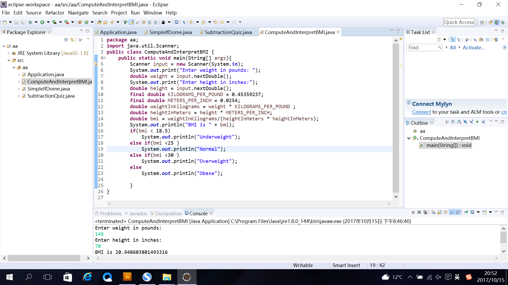Click the Open Perspective icon
This screenshot has width=508, height=285.
[482, 22]
